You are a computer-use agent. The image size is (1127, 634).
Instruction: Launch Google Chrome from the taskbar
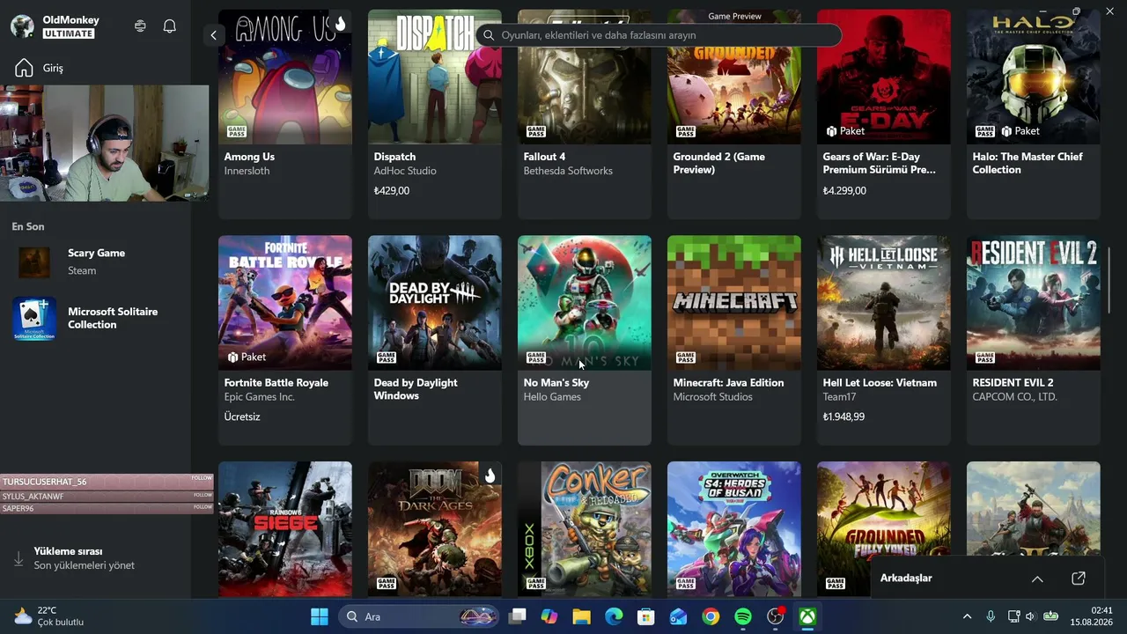tap(711, 616)
